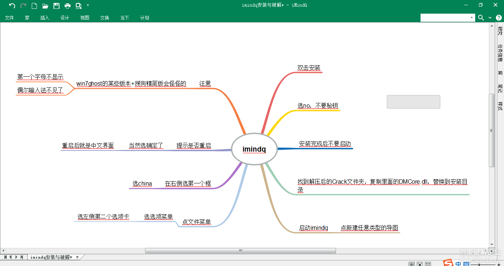Open the 库 side panel tab
This screenshot has width=504, height=266.
click(500, 73)
